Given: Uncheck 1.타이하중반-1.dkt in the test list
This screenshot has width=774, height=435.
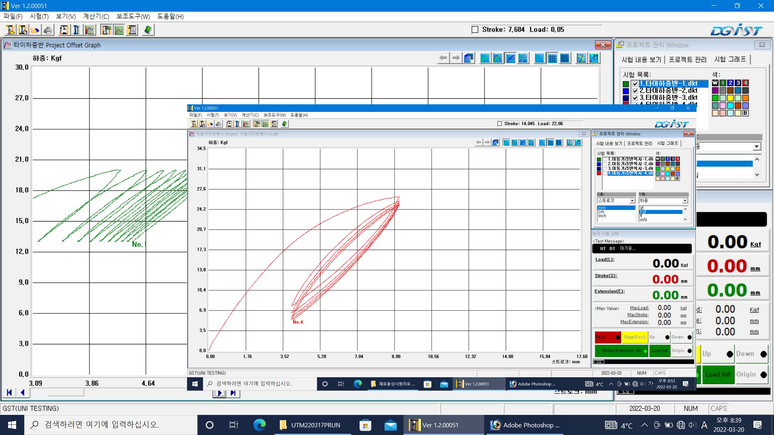Looking at the screenshot, I should [635, 84].
